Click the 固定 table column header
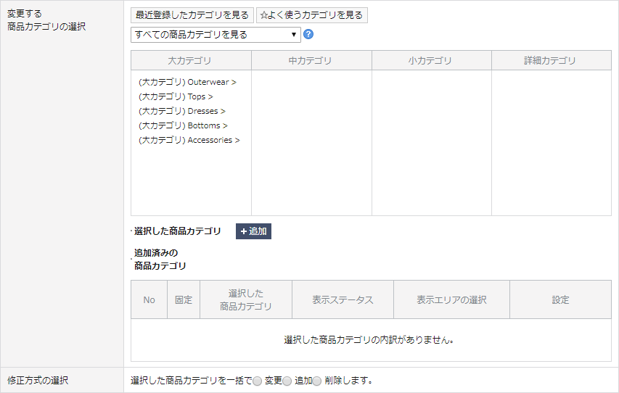Image resolution: width=619 pixels, height=393 pixels. pos(184,300)
